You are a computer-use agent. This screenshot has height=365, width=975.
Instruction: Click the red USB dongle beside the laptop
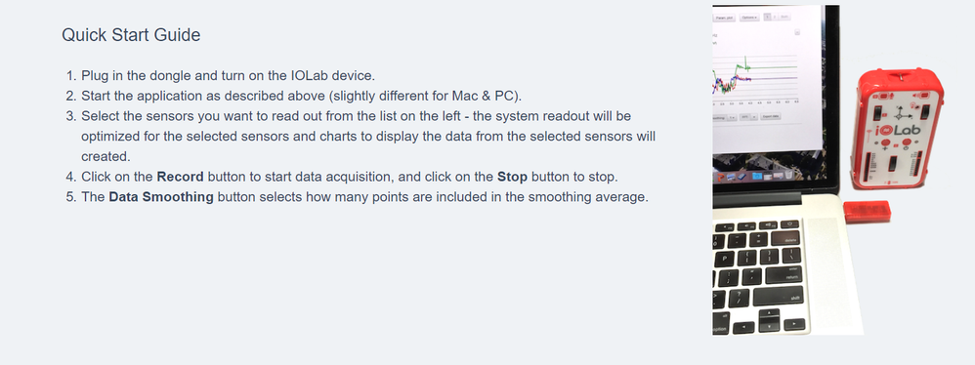coord(867,211)
